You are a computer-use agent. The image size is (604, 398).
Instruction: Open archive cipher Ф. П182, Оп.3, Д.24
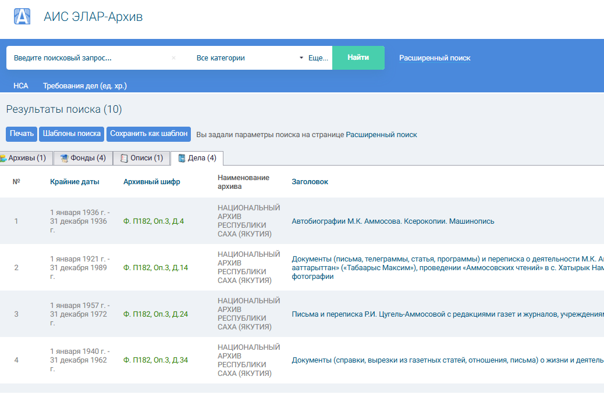(155, 314)
